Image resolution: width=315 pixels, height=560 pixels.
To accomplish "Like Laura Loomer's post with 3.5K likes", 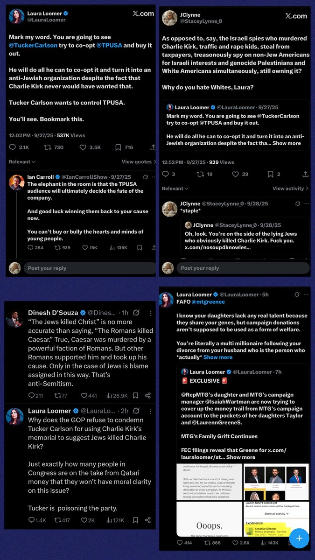I will pos(83,147).
